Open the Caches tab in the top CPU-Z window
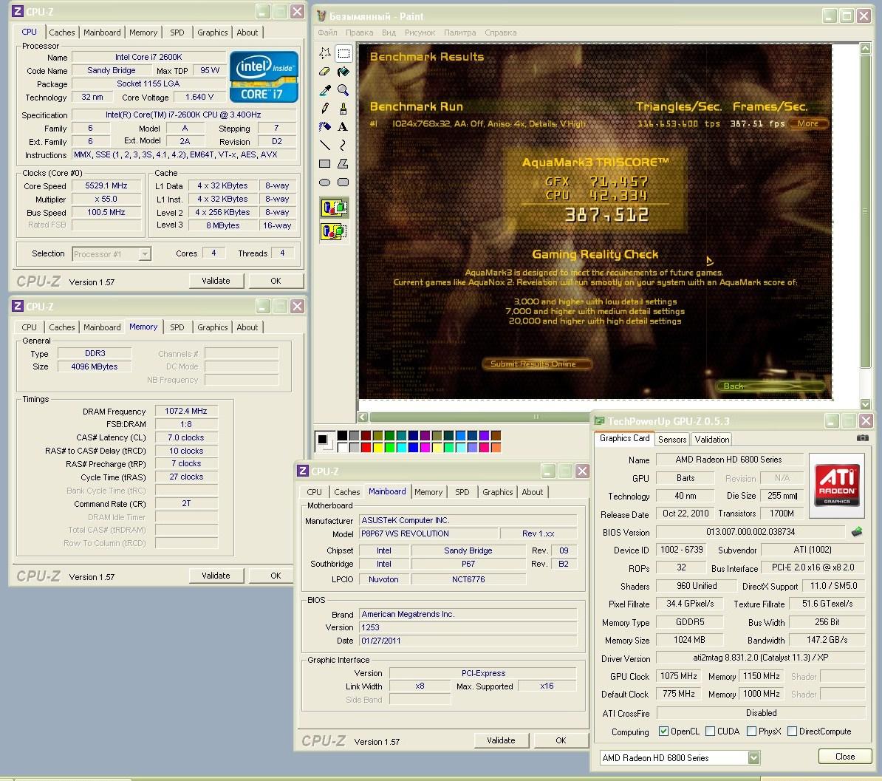Screen dimensions: 882x781 (62, 32)
